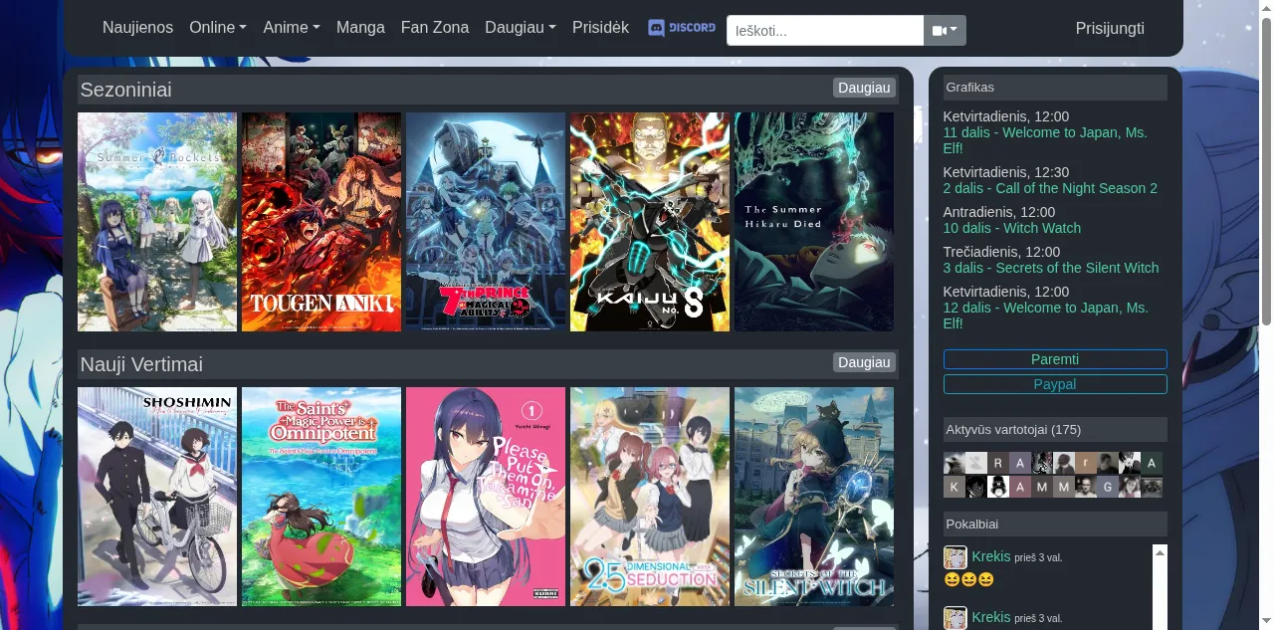Open '3 dalis - Secrets of the Silent Witch'
This screenshot has width=1274, height=630.
point(1051,268)
